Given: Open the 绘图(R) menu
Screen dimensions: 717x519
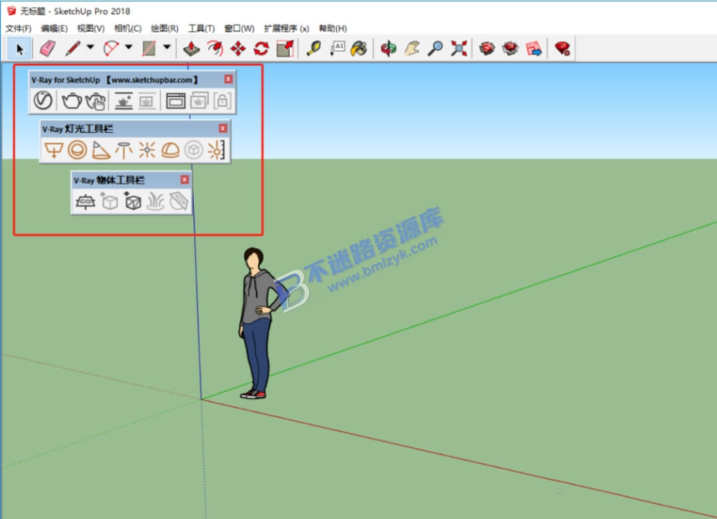Looking at the screenshot, I should point(165,29).
